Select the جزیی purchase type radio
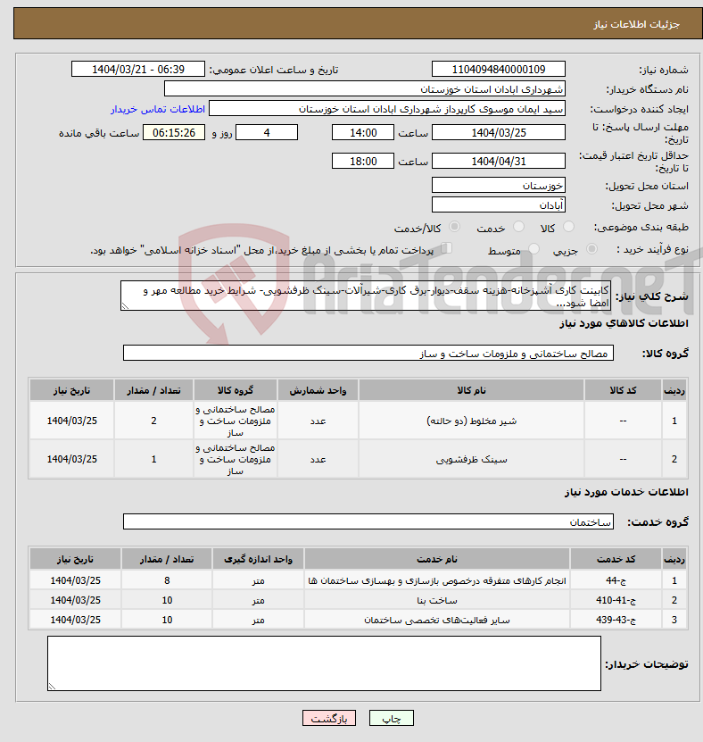 click(x=591, y=249)
